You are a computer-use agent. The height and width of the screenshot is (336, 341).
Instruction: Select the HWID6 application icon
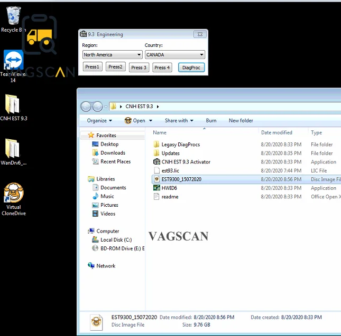(x=156, y=188)
